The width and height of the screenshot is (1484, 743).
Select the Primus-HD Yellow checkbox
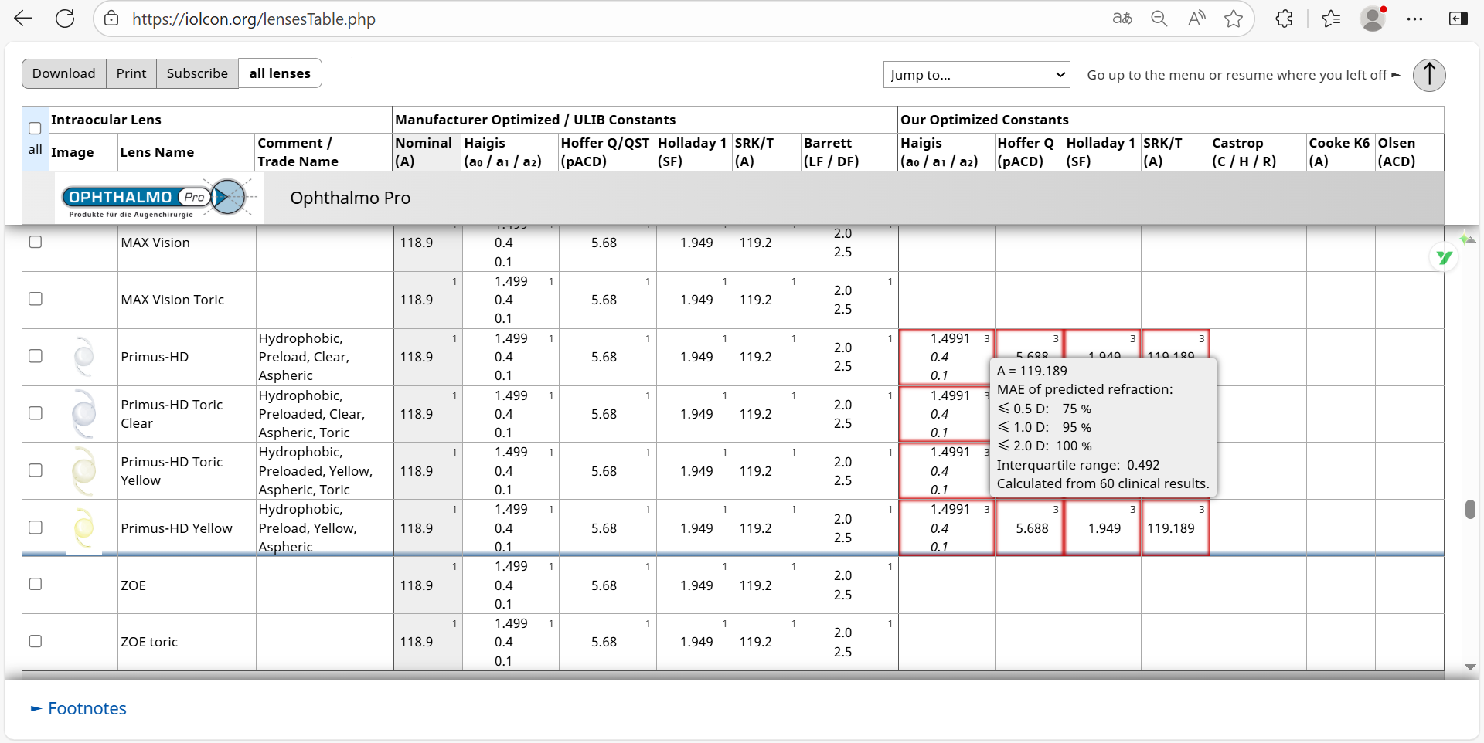35,528
